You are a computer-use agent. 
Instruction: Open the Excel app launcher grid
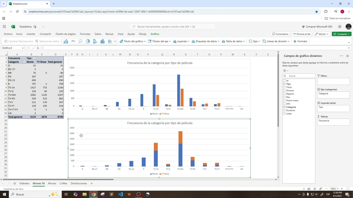4,27
